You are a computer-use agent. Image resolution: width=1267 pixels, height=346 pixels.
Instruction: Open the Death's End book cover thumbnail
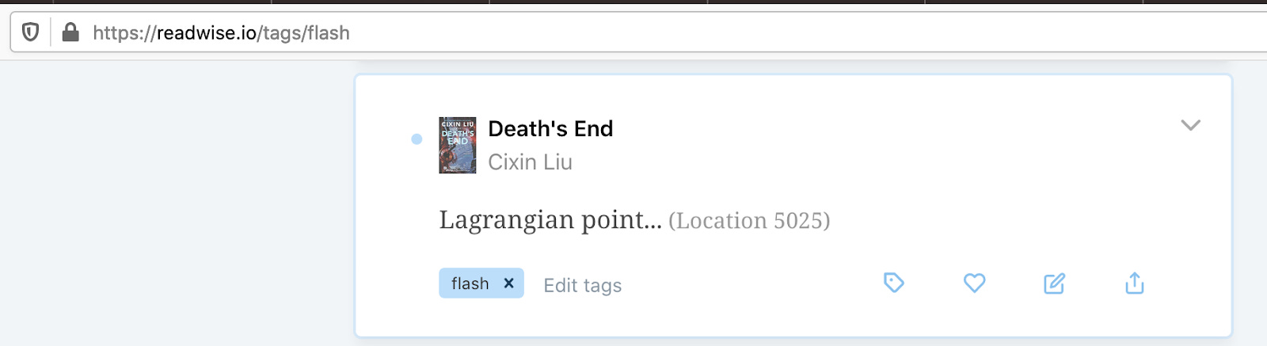[x=458, y=146]
